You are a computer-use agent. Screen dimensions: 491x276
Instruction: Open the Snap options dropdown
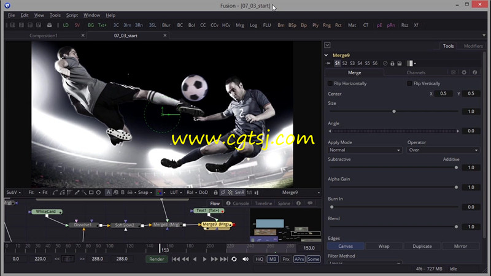(145, 193)
